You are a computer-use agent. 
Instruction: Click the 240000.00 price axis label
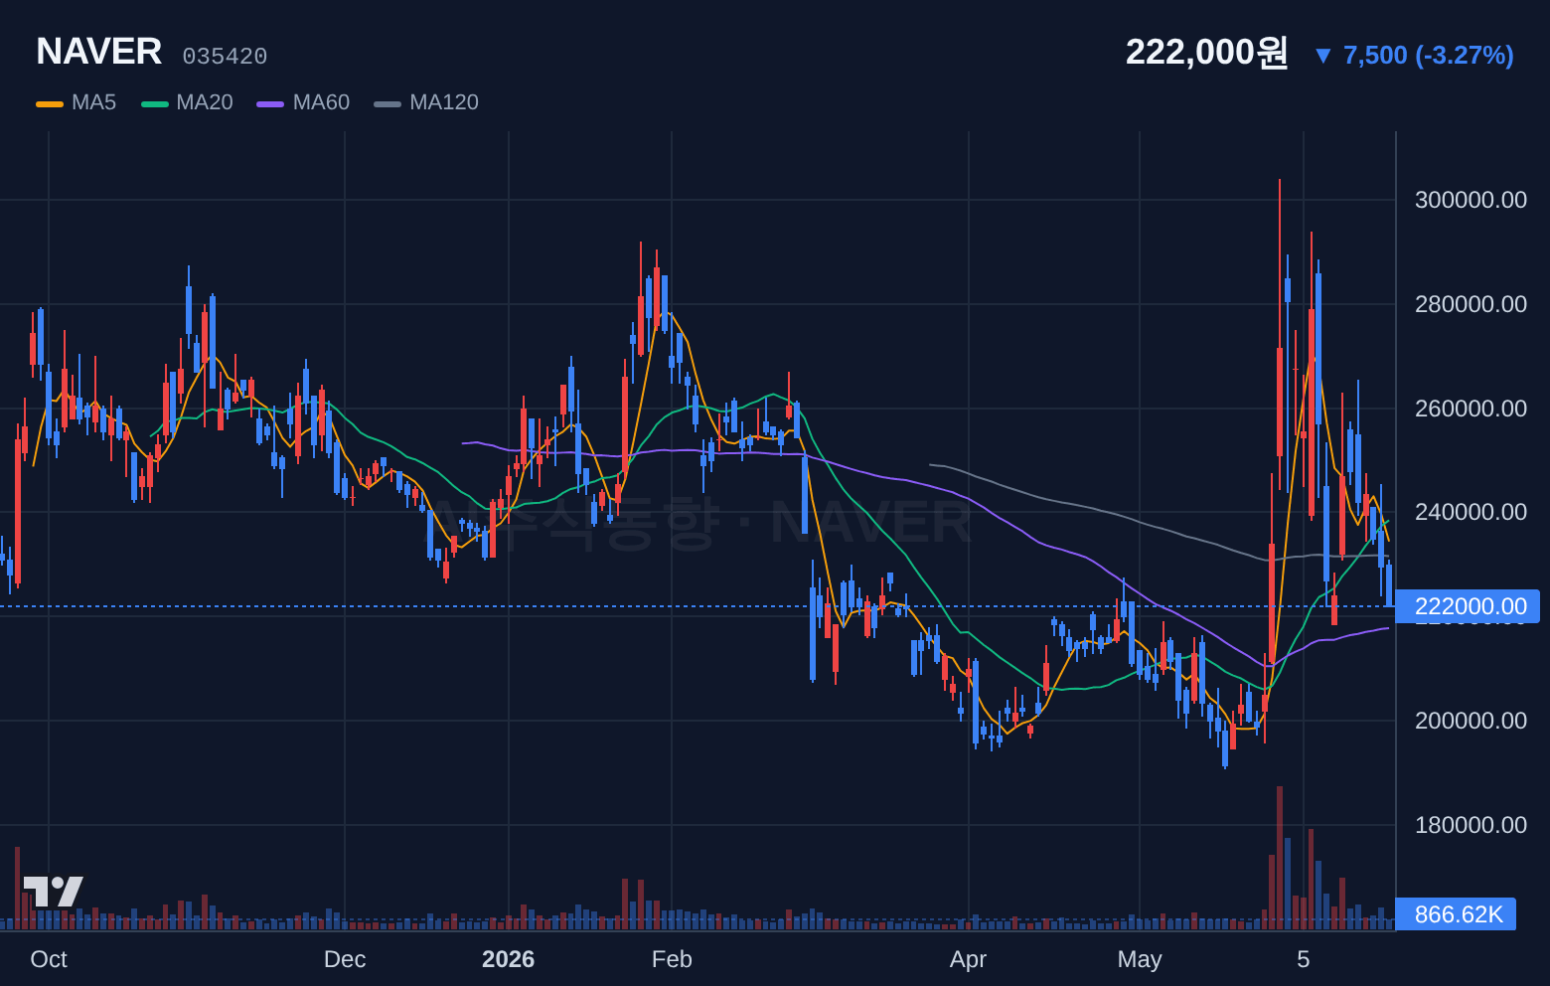pos(1471,512)
